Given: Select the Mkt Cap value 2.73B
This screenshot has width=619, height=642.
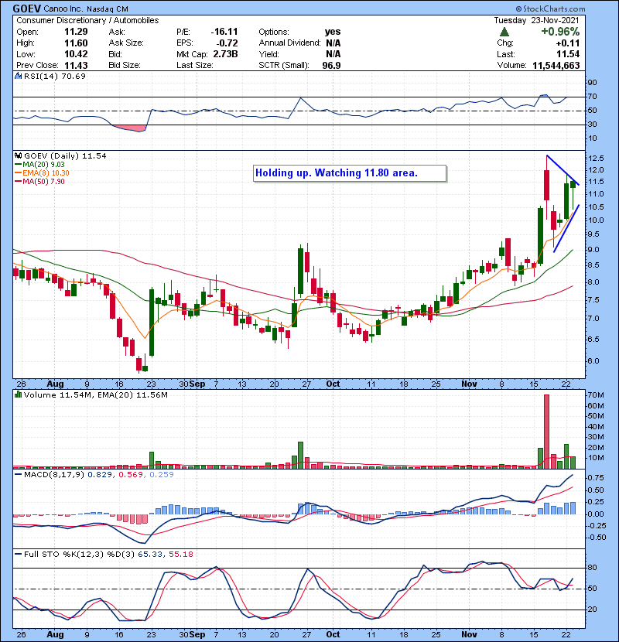Looking at the screenshot, I should (225, 54).
